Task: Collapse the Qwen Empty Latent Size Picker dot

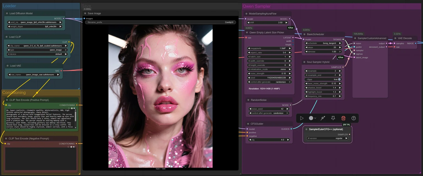Action: coord(247,32)
